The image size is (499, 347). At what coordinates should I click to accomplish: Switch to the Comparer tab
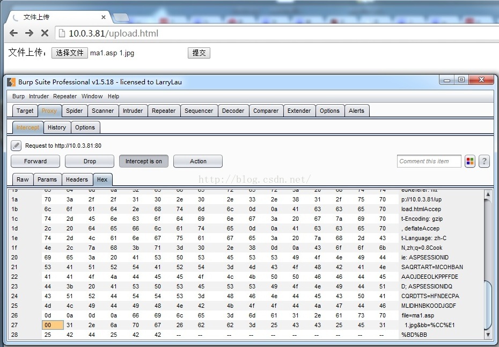point(266,111)
